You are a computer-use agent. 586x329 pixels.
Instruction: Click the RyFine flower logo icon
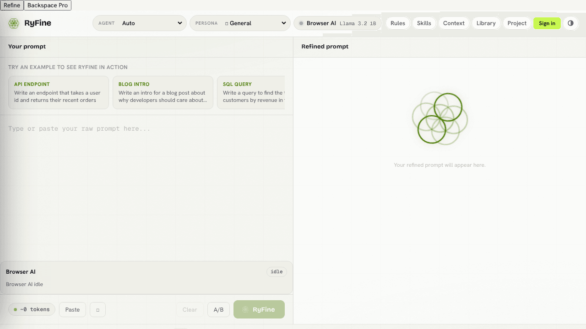[14, 23]
